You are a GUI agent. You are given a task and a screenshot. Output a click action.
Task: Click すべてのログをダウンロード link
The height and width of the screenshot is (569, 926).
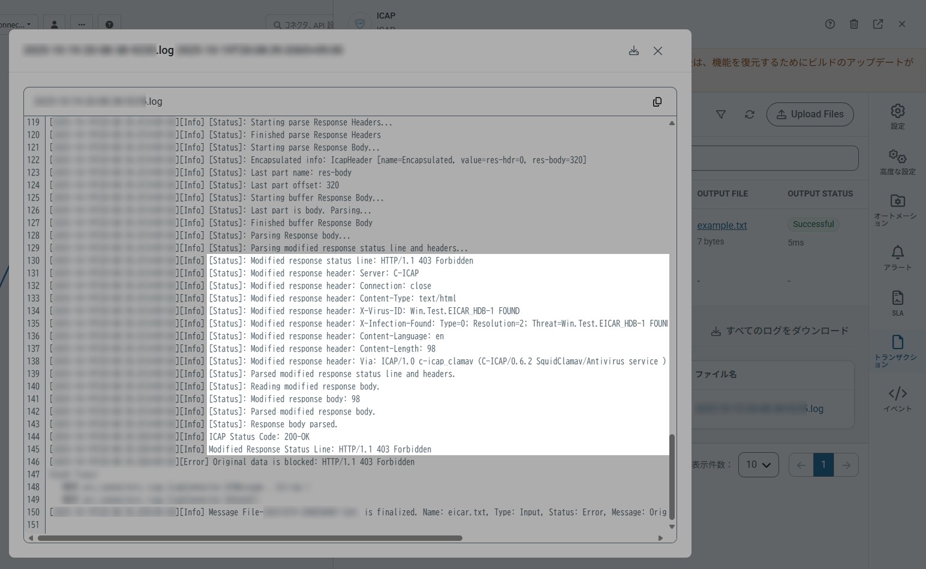(779, 330)
